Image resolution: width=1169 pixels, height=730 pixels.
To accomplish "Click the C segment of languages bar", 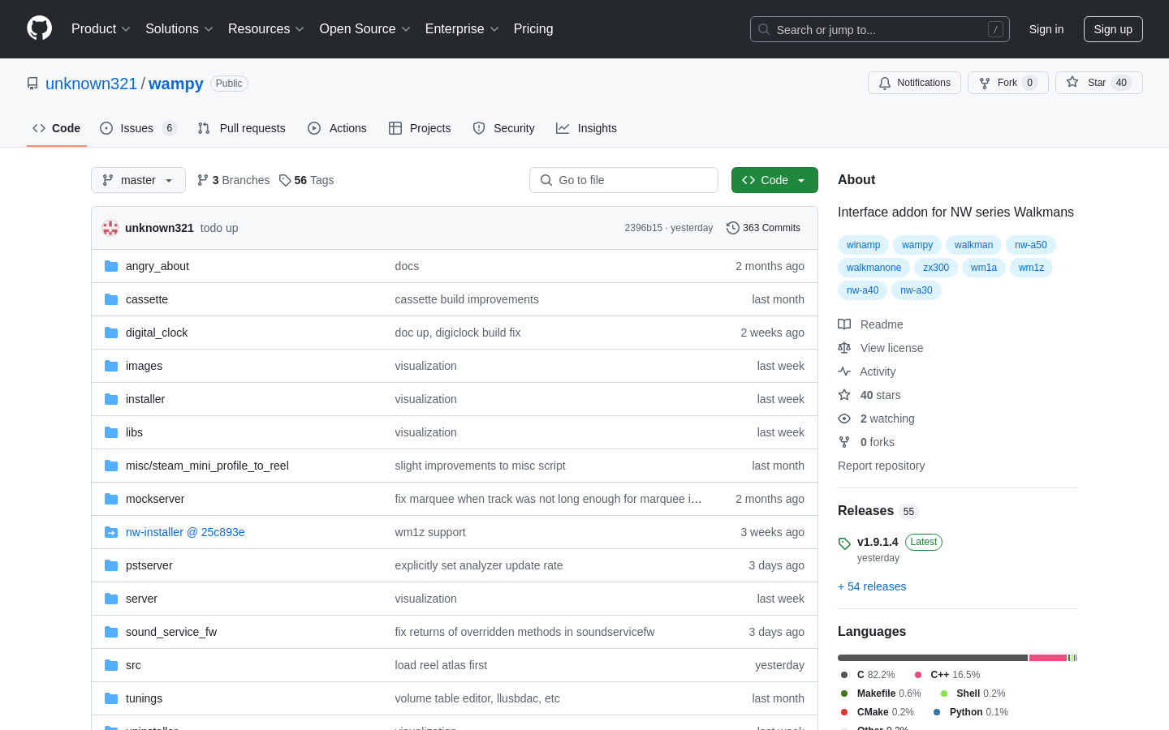I will (x=933, y=658).
